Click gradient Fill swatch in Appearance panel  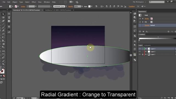tap(152, 22)
